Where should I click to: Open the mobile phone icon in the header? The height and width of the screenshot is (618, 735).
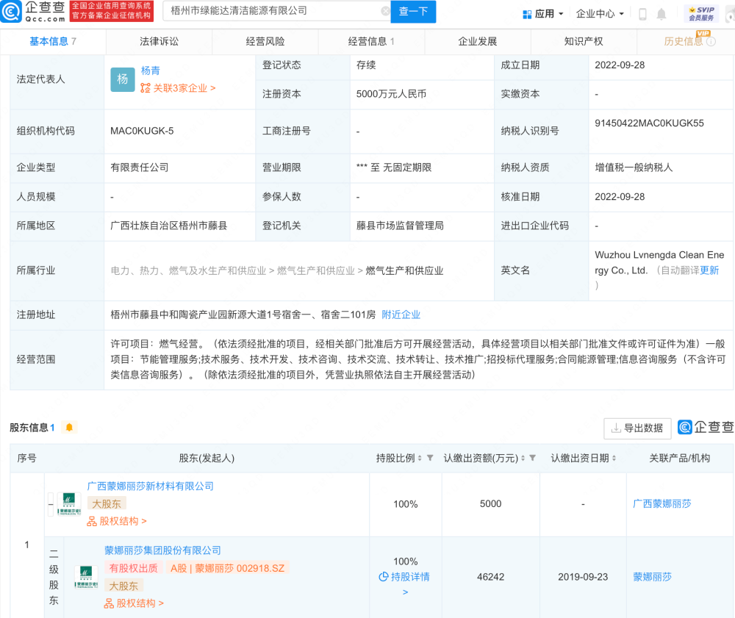[x=642, y=14]
